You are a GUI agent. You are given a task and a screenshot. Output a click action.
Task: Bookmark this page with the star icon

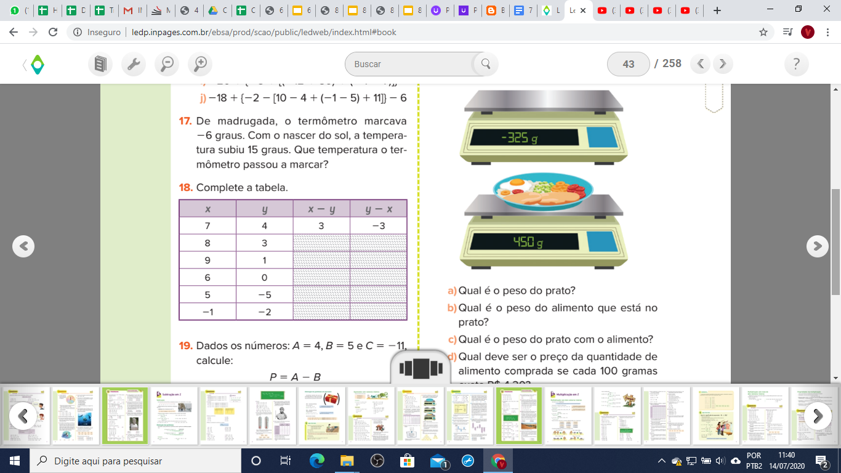coord(763,32)
